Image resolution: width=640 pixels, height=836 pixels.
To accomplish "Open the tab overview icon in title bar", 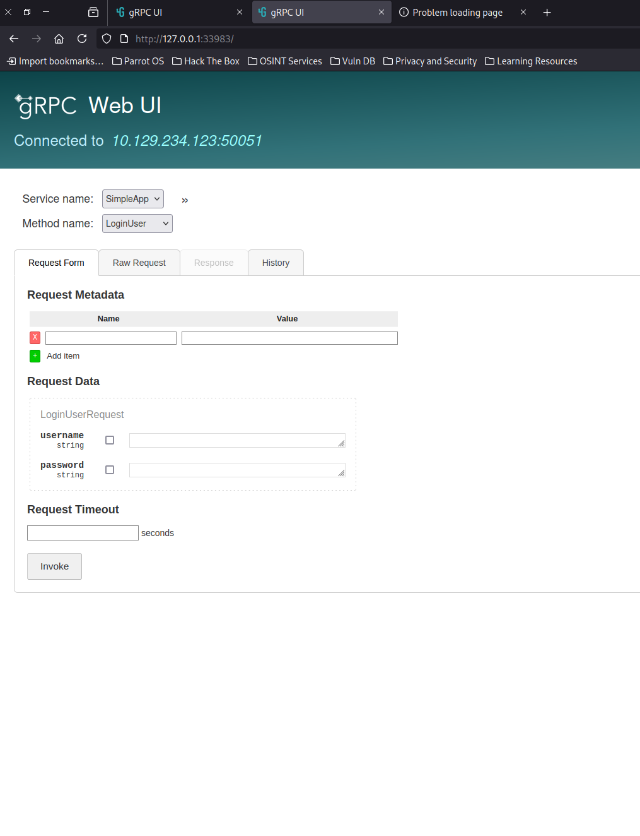I will (93, 12).
